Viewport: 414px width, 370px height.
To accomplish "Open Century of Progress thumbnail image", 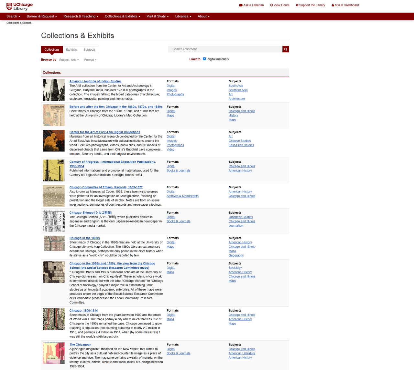I will click(54, 170).
